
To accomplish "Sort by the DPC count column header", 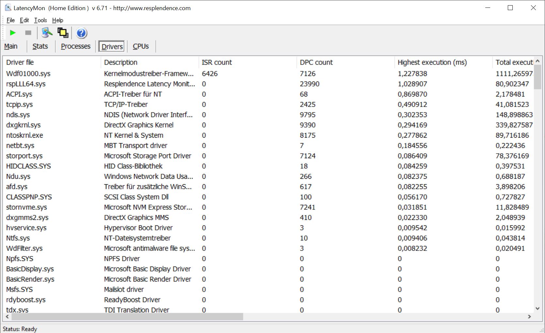I will click(x=316, y=62).
